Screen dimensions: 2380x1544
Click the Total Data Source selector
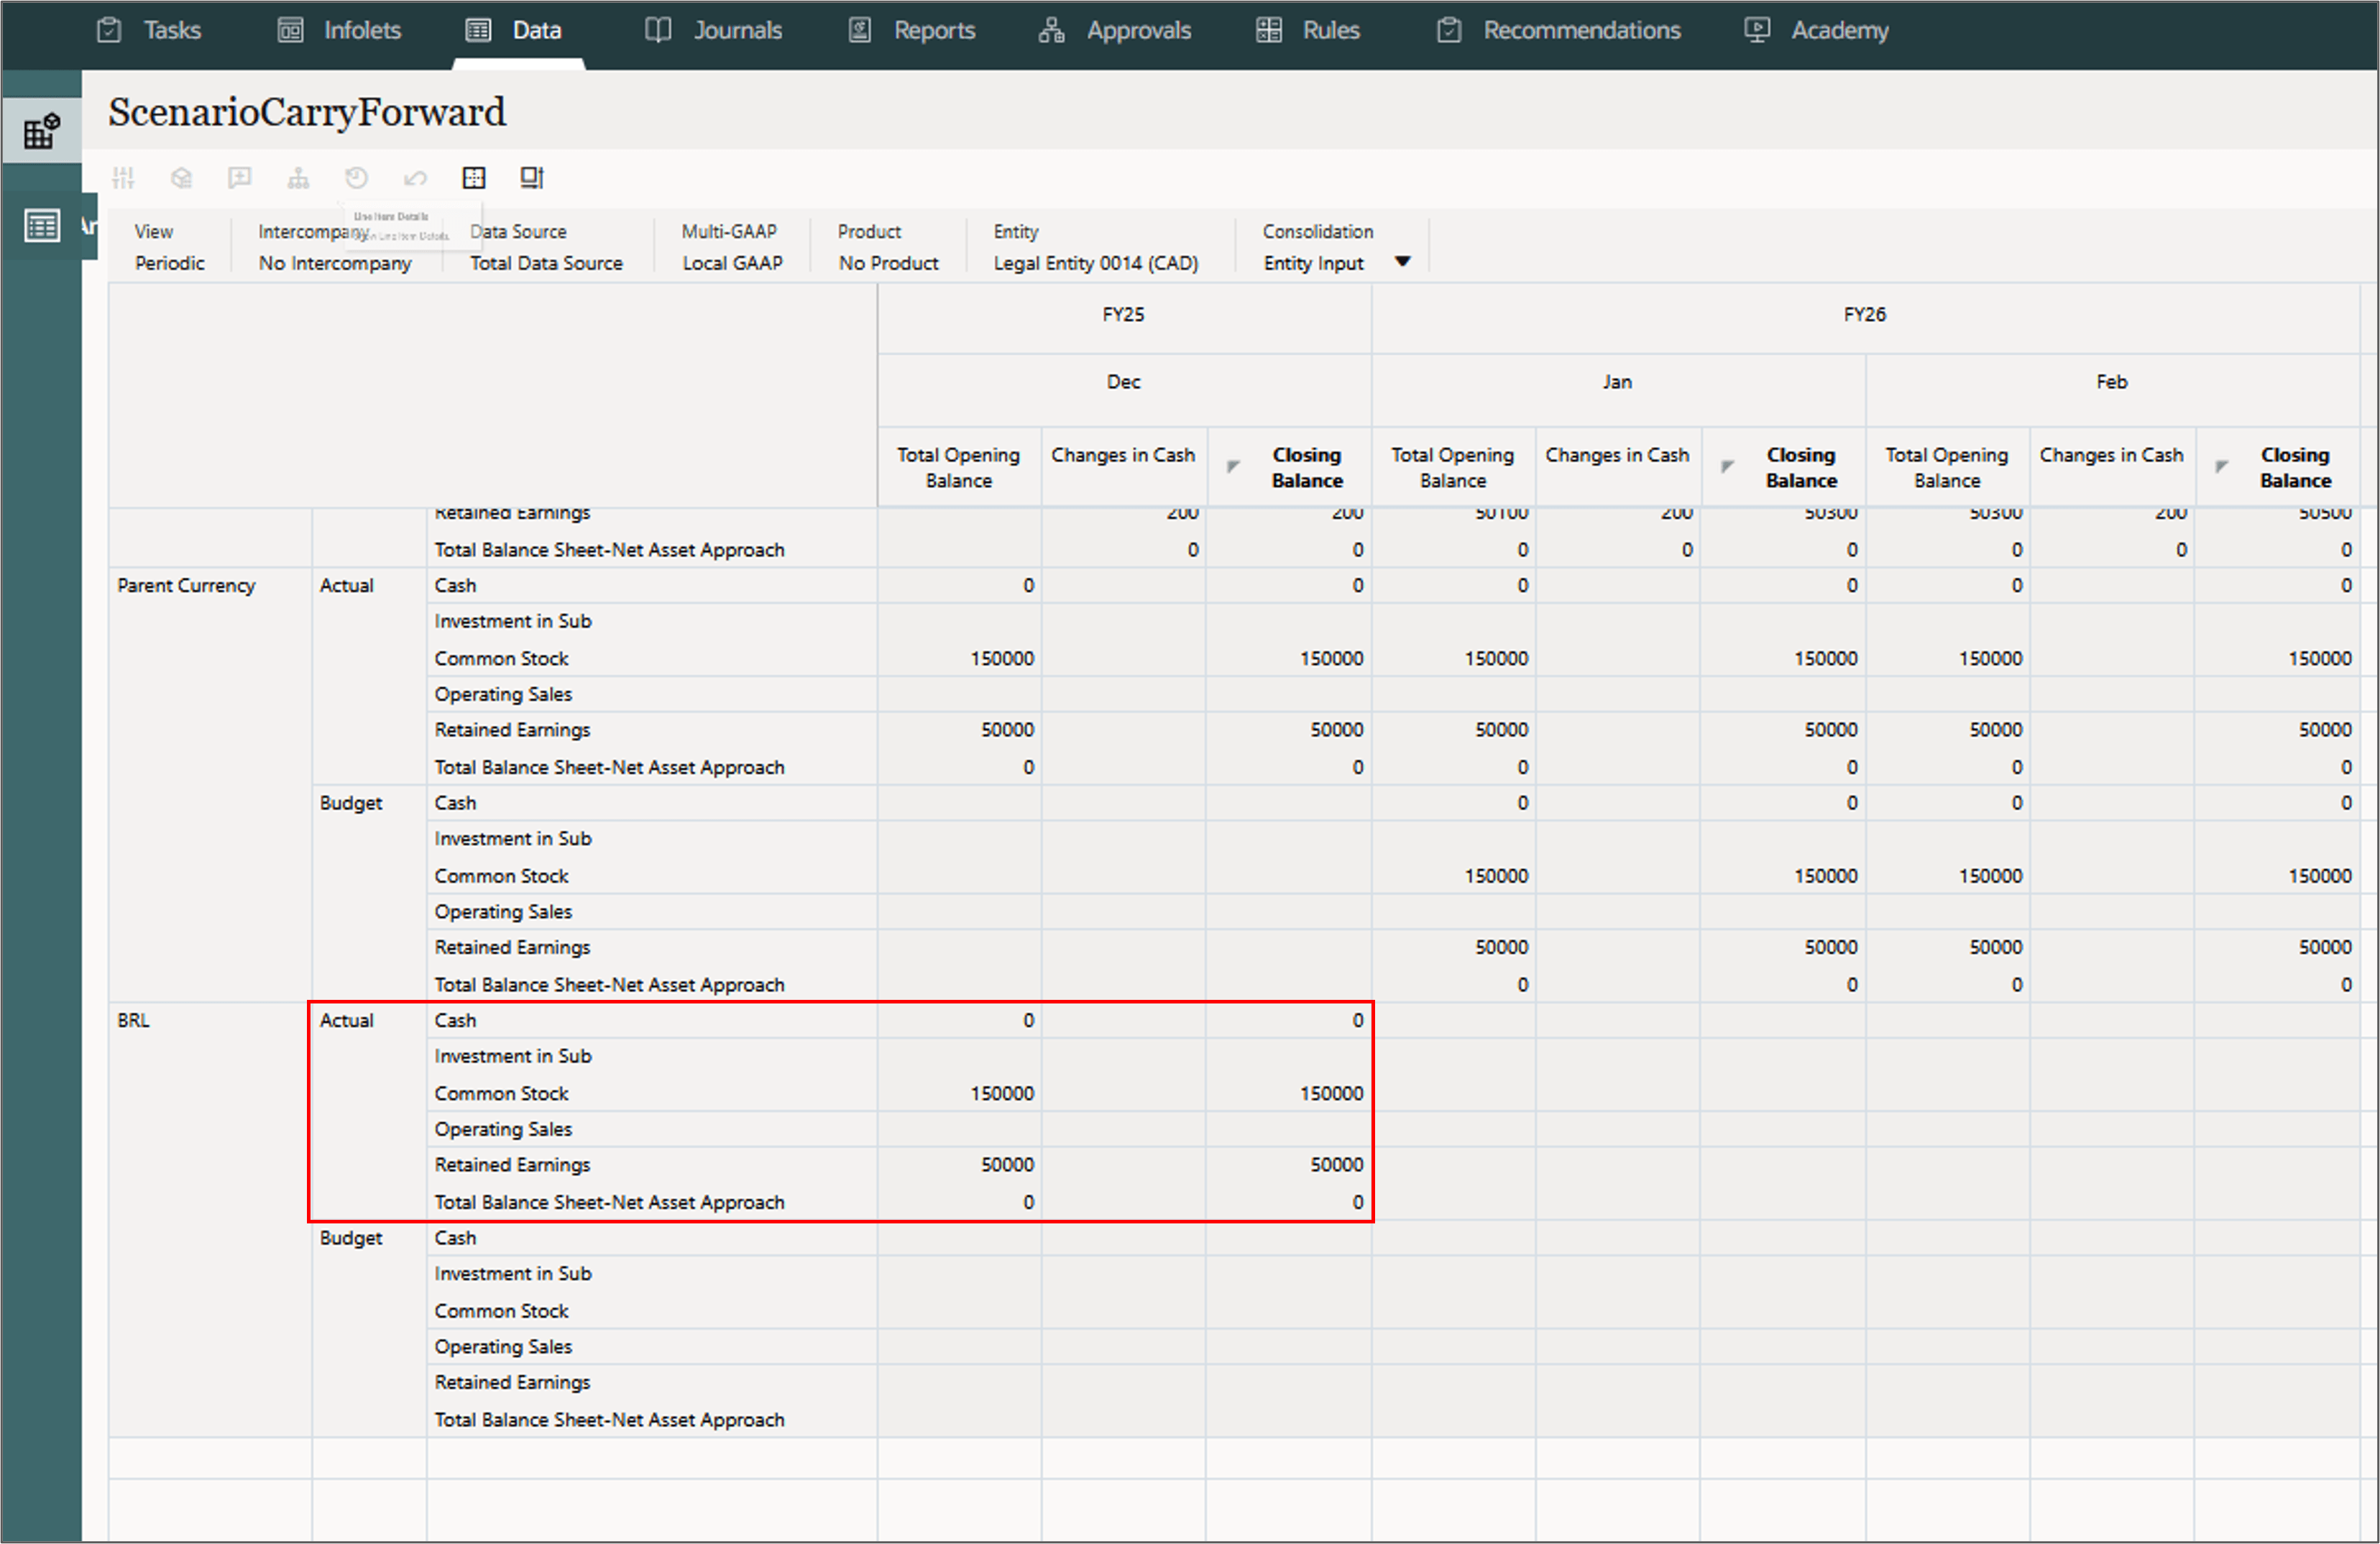tap(546, 263)
